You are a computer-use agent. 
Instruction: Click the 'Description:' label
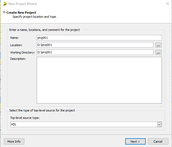click(18, 59)
